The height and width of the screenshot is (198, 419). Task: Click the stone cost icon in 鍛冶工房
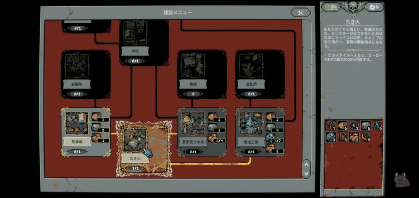(x=271, y=128)
